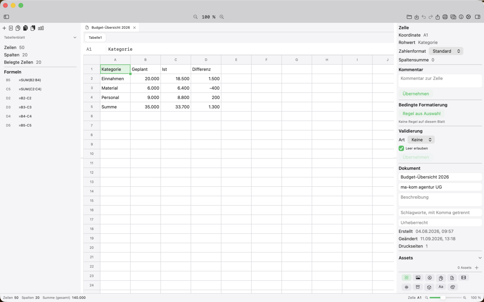Click the add-page icon with boxed plus
Image resolution: width=484 pixels, height=302 pixels.
pos(11,28)
